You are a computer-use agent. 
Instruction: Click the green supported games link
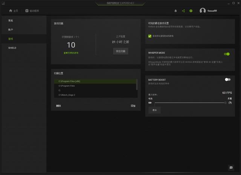[x=71, y=53]
